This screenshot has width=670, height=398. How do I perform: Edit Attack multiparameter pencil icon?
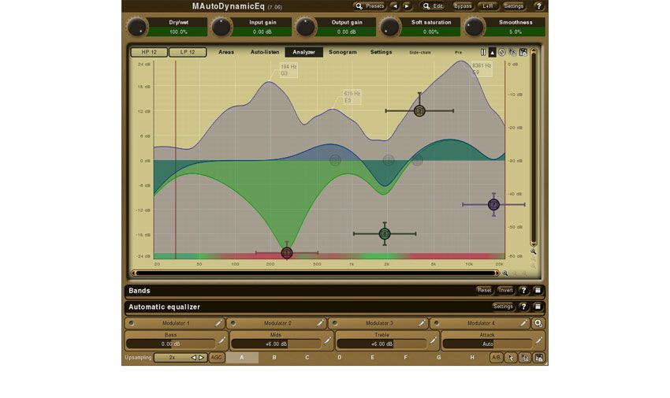pyautogui.click(x=539, y=340)
